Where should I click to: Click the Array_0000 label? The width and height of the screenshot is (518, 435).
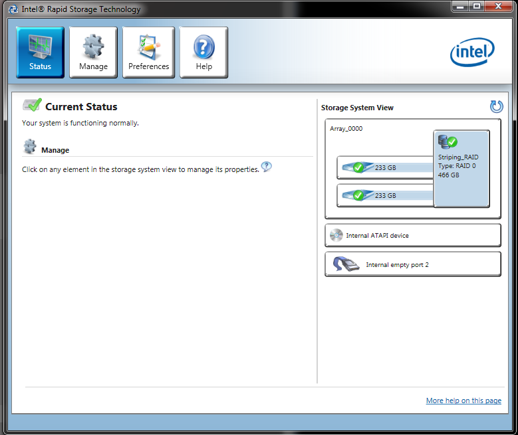pos(346,129)
